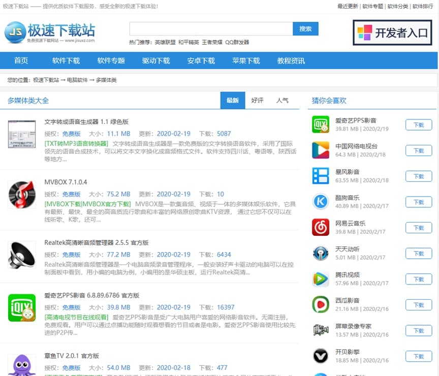Click the 开贝影擎 black icon
Image resolution: width=439 pixels, height=376 pixels.
(x=321, y=356)
